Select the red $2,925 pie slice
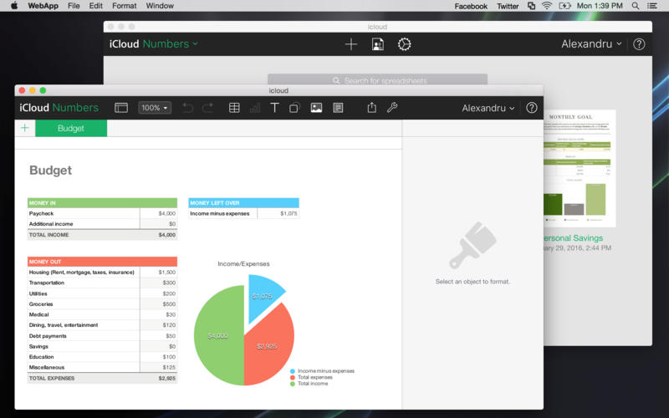 268,346
